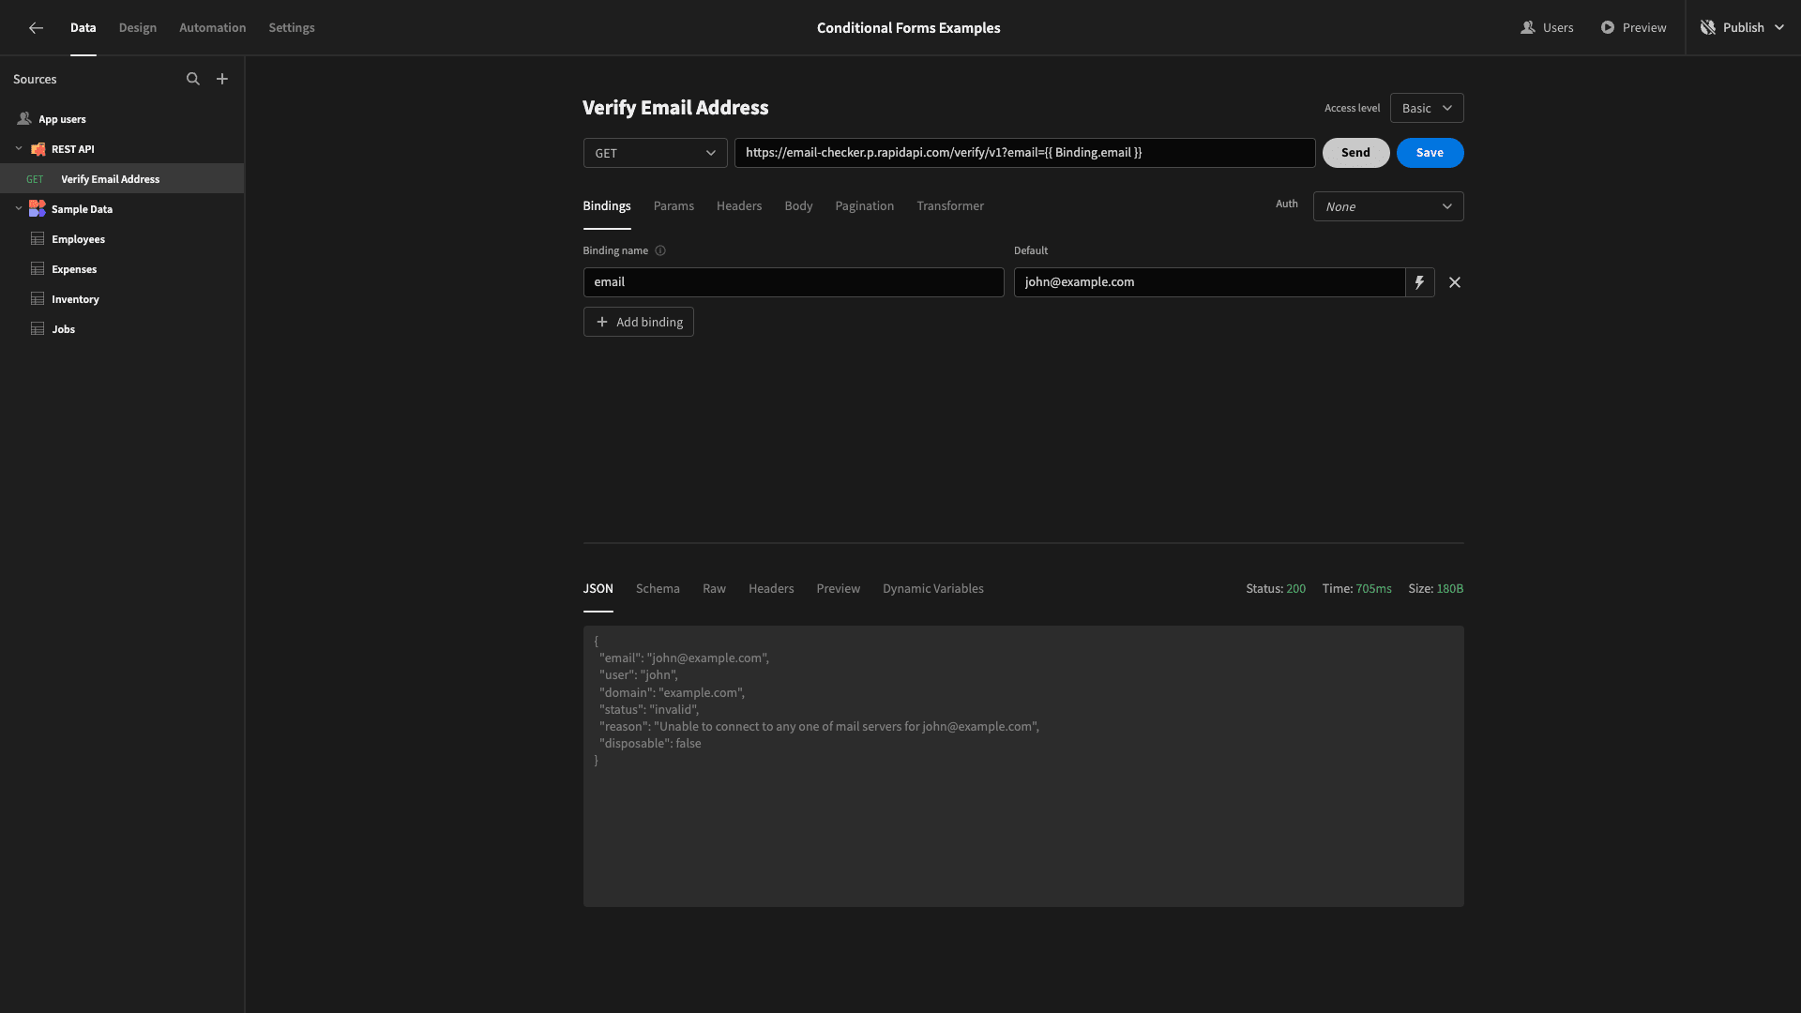Click the remove binding X icon
Screen dimensions: 1801x1013
[x=1455, y=282]
